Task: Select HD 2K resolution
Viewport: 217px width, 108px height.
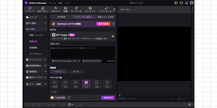Action: [x=58, y=72]
